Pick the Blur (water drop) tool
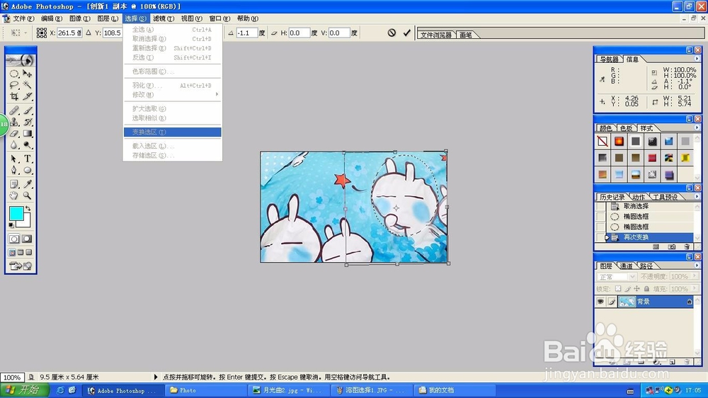The image size is (708, 398). click(14, 145)
